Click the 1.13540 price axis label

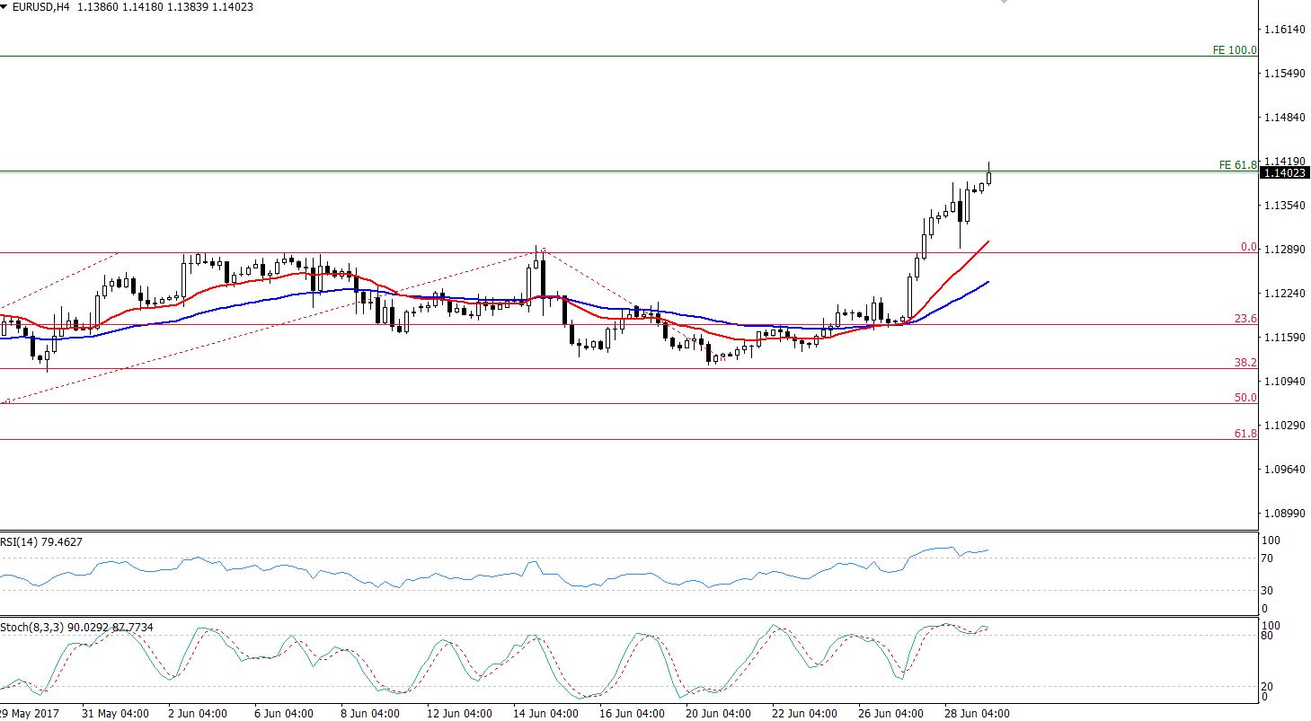point(1284,206)
